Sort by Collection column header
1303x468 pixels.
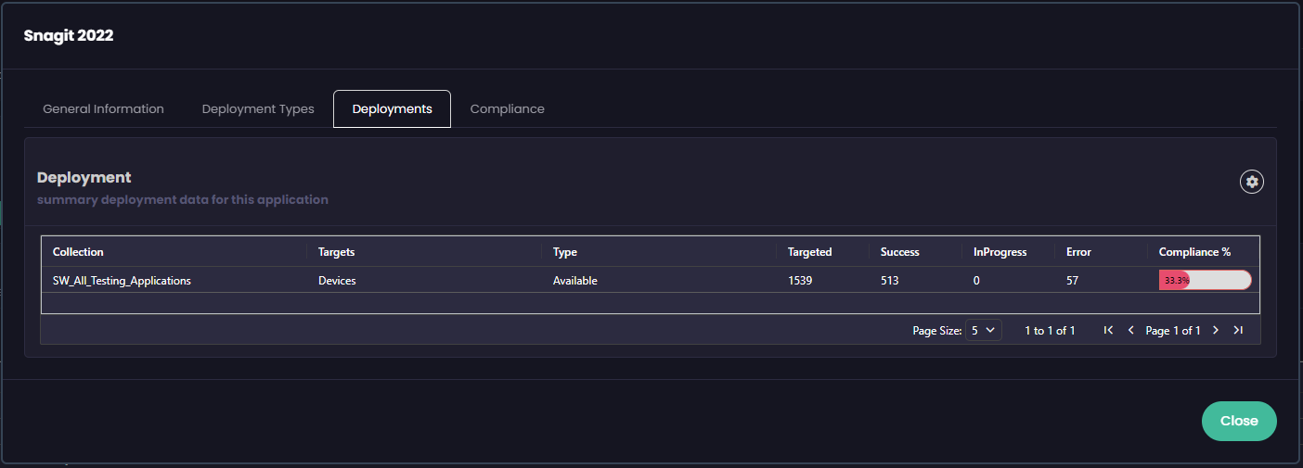click(78, 251)
